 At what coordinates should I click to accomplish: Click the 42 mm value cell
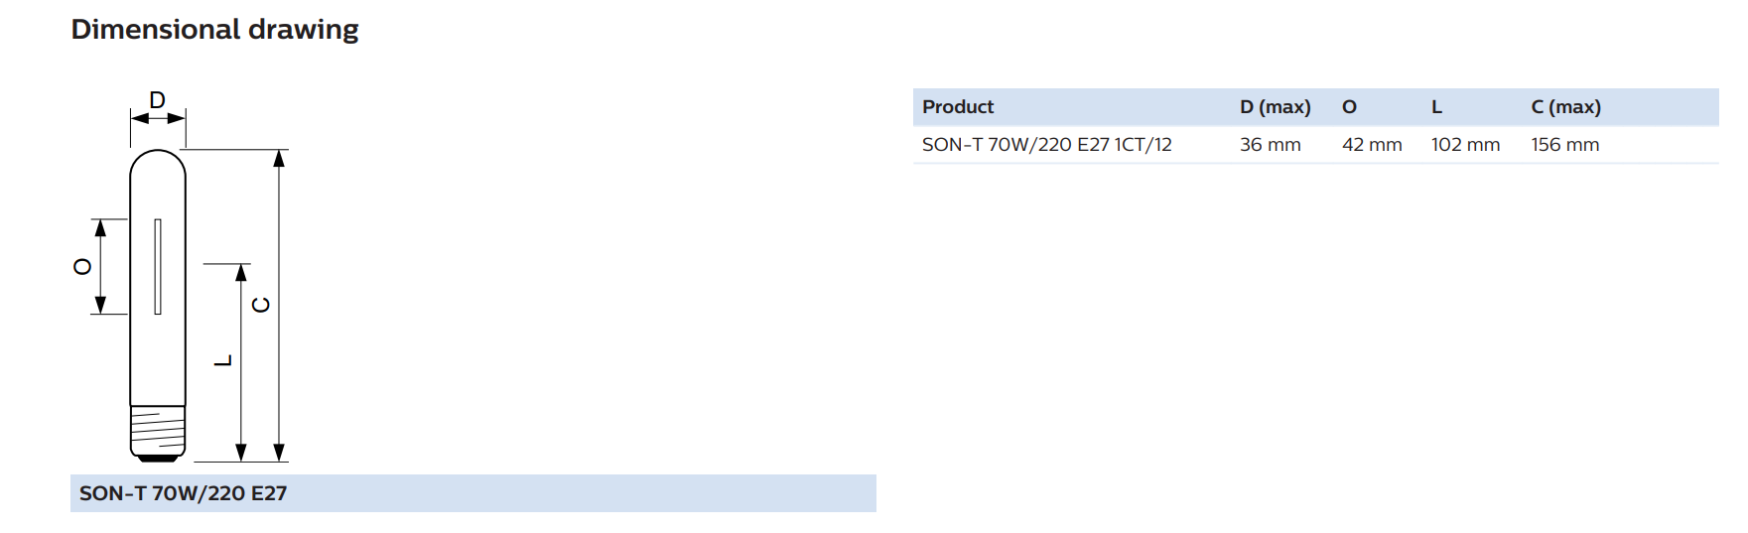coord(1372,145)
